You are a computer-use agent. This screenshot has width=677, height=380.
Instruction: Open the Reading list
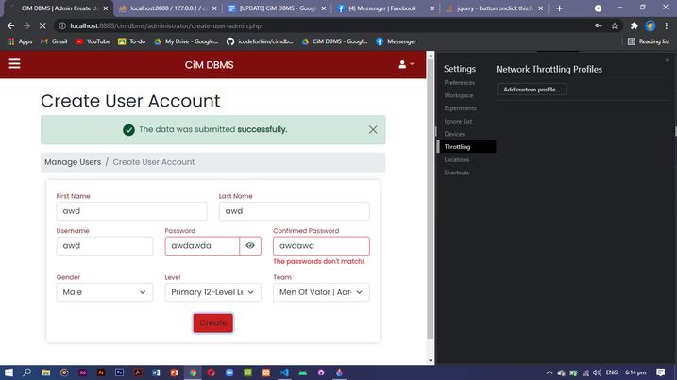[x=649, y=41]
